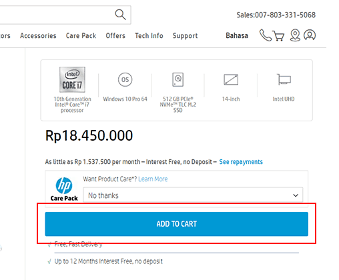Click the Intel Core i7 badge
This screenshot has height=280, width=339.
(72, 79)
